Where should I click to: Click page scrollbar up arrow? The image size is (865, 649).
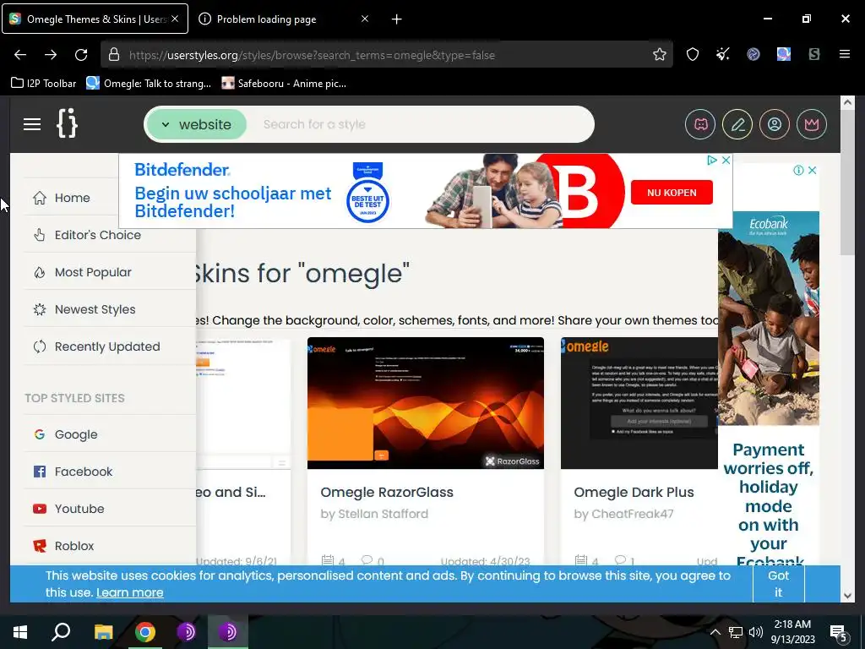pyautogui.click(x=848, y=102)
